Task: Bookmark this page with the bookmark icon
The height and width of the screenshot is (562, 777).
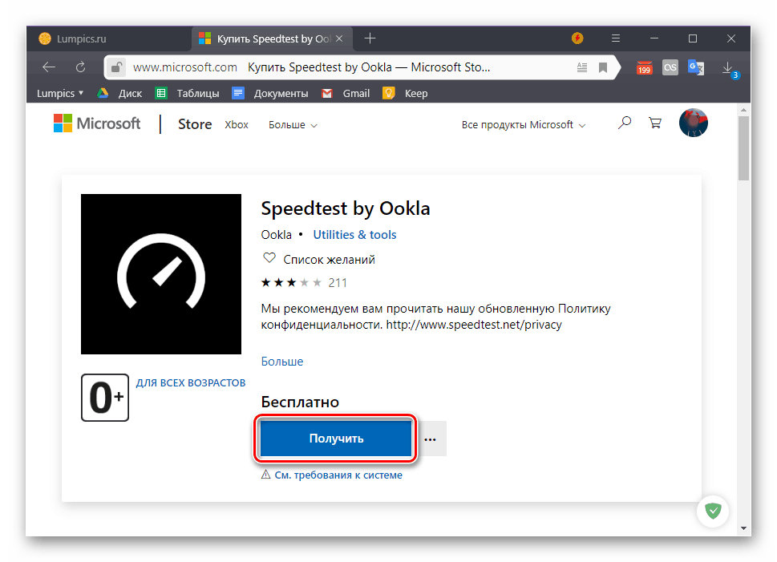Action: click(x=604, y=67)
